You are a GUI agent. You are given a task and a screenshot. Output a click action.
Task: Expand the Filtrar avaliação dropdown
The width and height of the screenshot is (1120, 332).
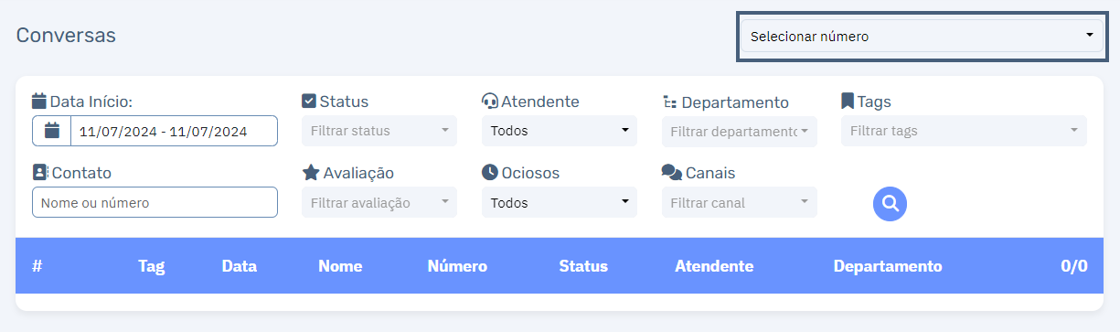379,202
